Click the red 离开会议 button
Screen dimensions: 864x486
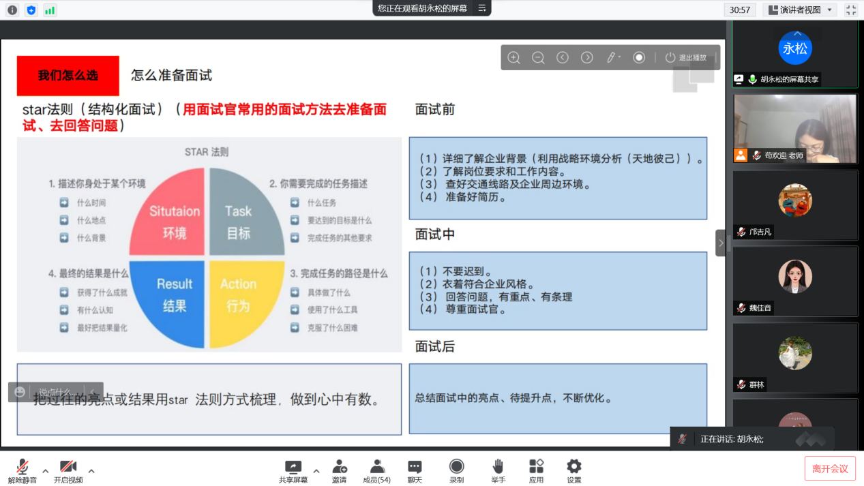pyautogui.click(x=829, y=468)
